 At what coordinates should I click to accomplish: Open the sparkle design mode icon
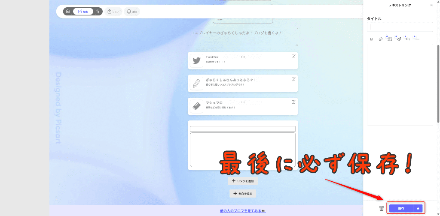(98, 12)
